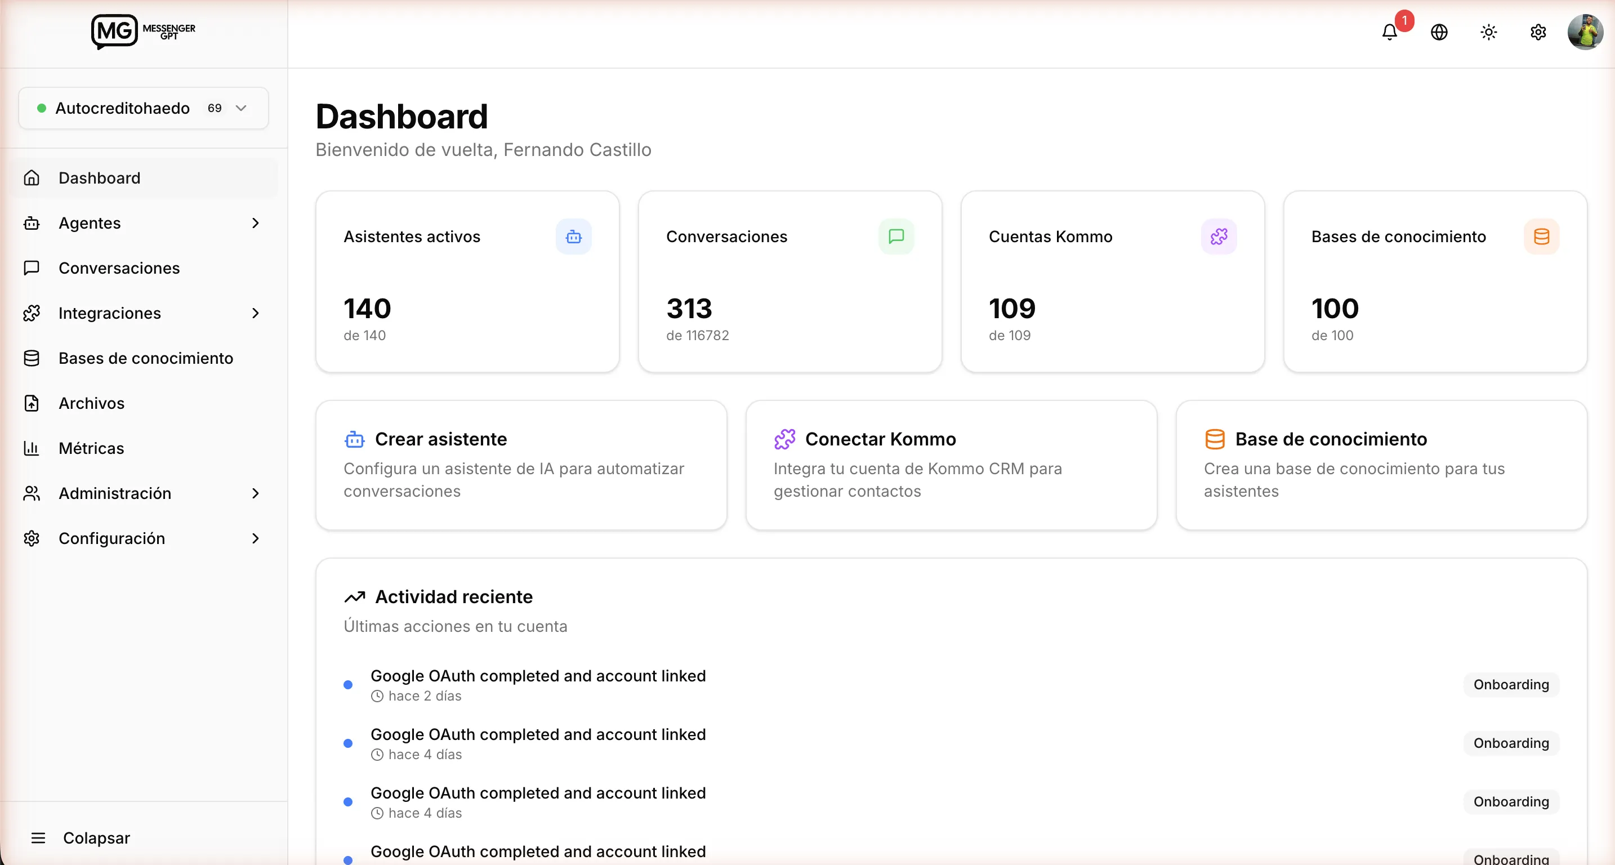The image size is (1615, 865).
Task: Open settings gear in top bar
Action: (x=1538, y=32)
